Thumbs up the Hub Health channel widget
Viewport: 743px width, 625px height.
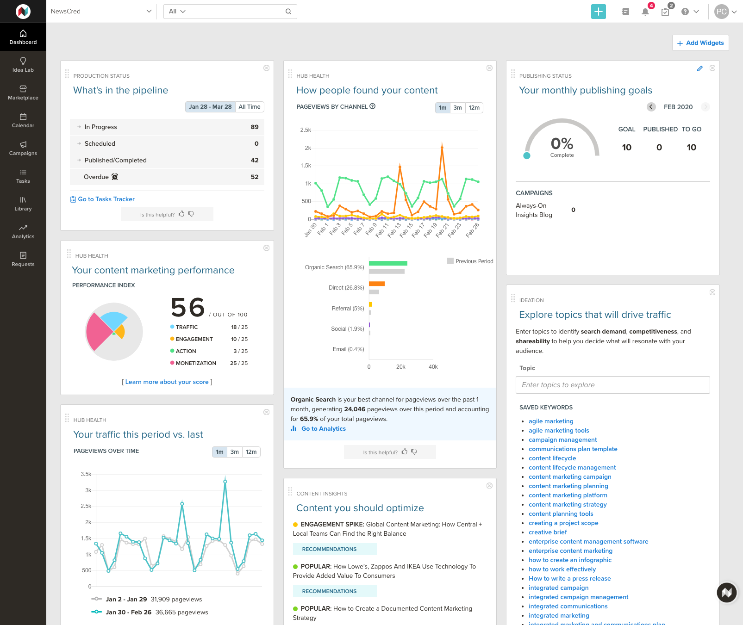pyautogui.click(x=405, y=452)
